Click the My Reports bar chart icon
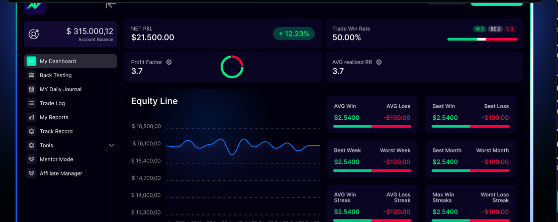558x222 pixels. [31, 117]
